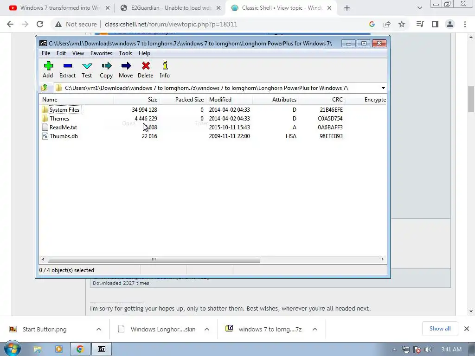Image resolution: width=475 pixels, height=356 pixels.
Task: Go up one folder level in 7-Zip
Action: click(x=45, y=88)
